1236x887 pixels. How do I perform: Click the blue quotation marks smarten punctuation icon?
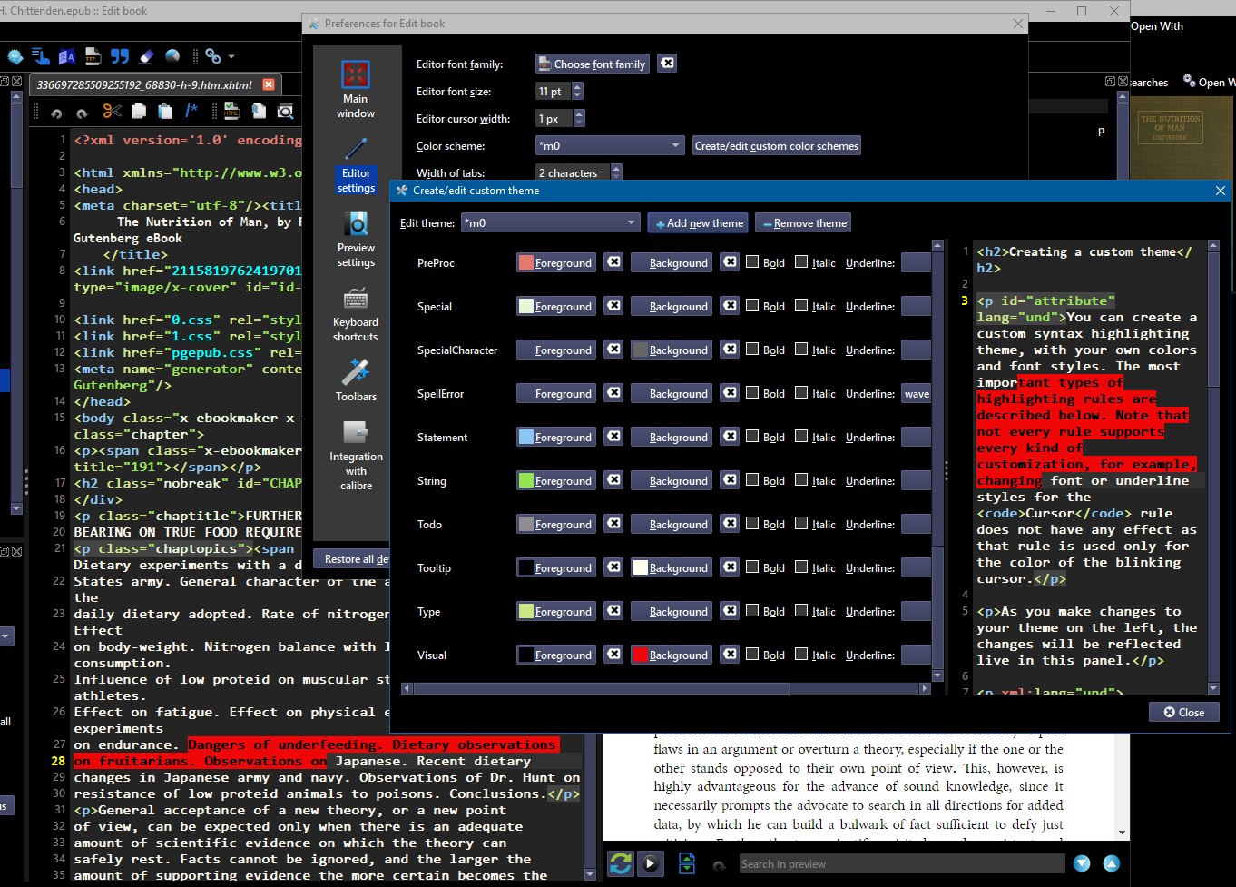[120, 56]
